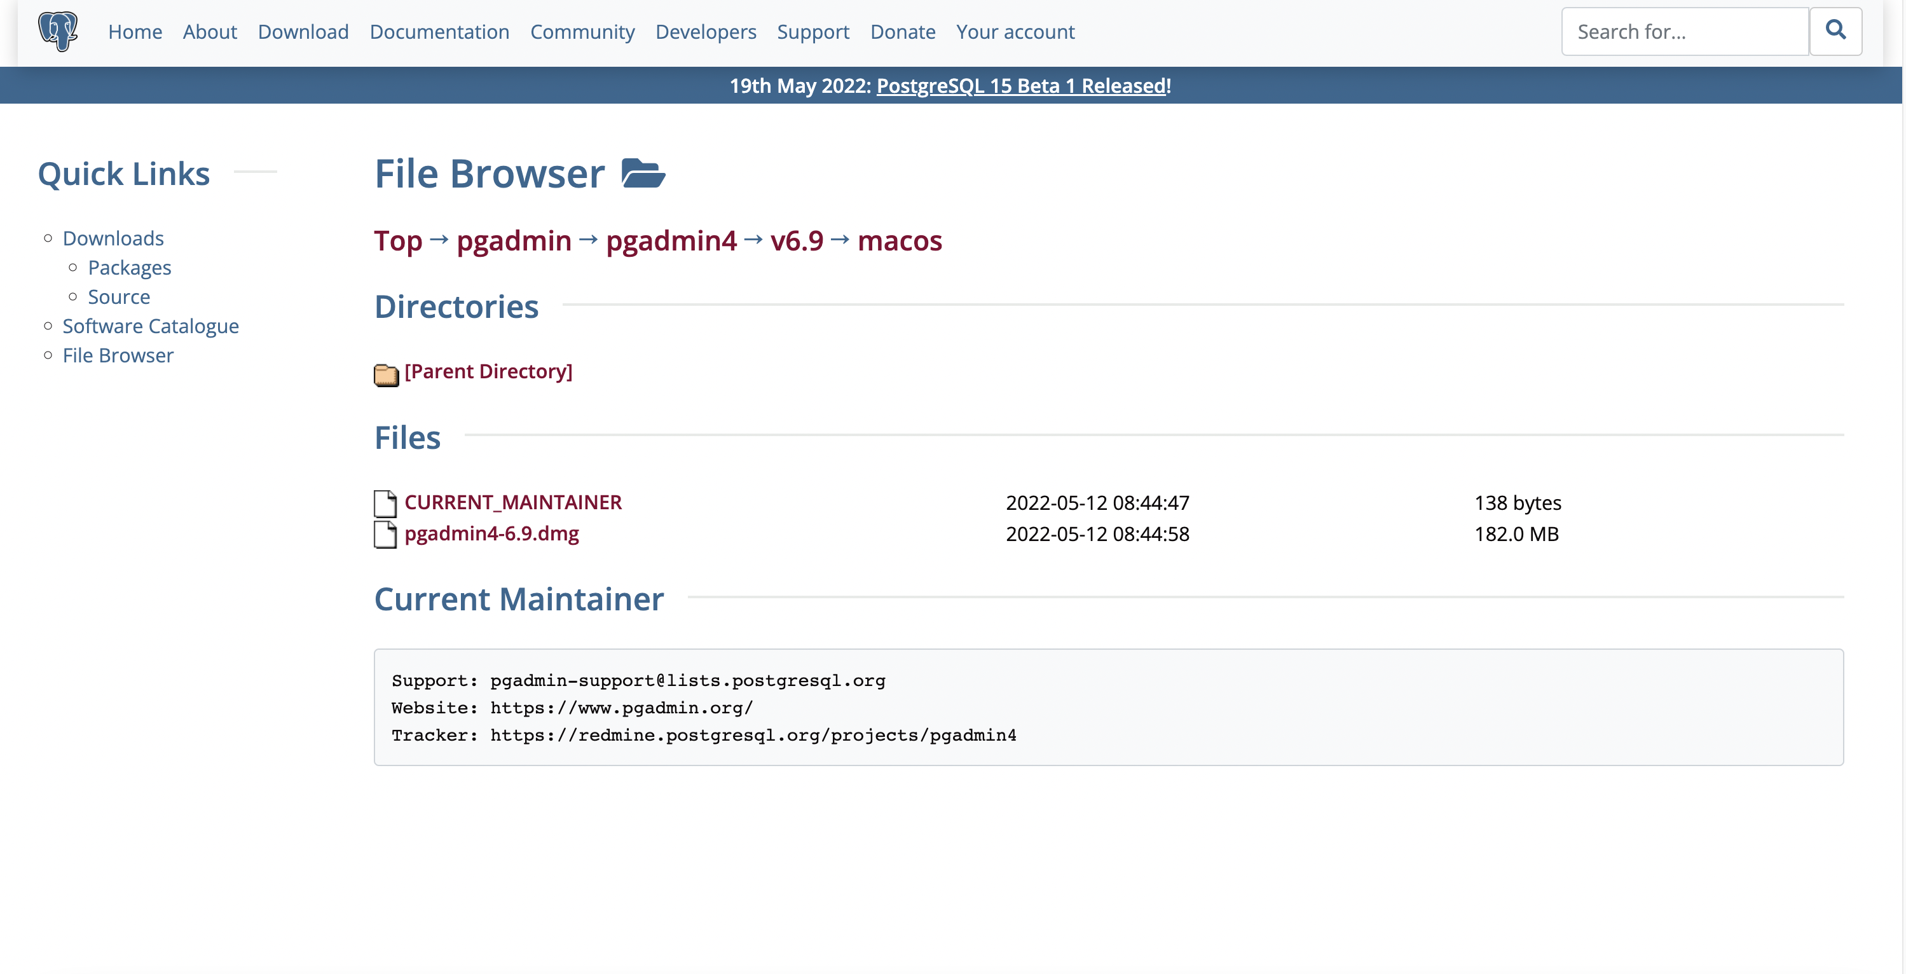
Task: Open the Documentation menu item
Action: (439, 32)
